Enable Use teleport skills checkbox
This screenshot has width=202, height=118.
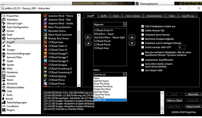143,70
